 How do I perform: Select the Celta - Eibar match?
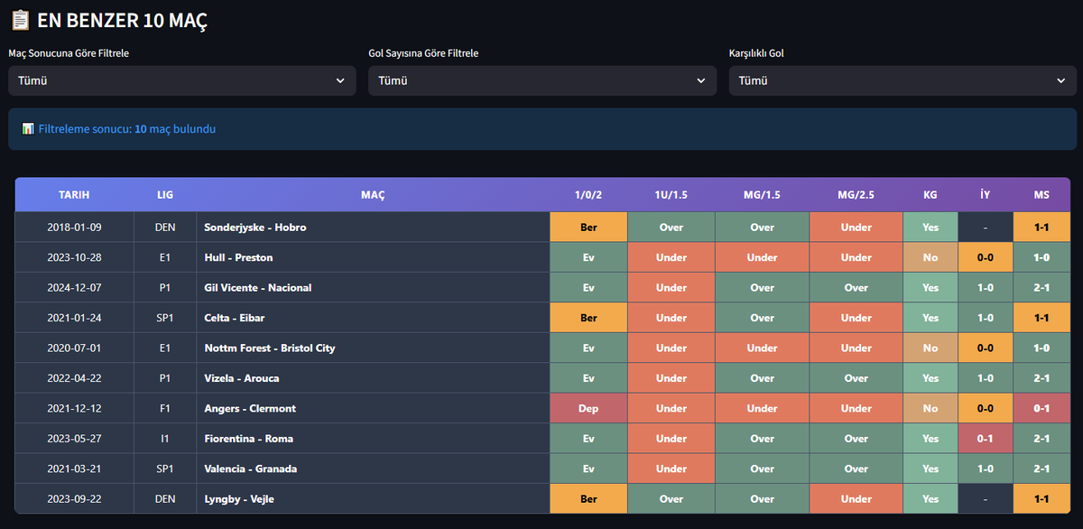coord(235,318)
